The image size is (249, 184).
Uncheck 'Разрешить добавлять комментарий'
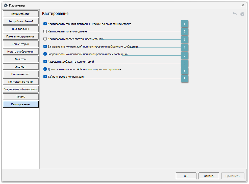coord(45,62)
